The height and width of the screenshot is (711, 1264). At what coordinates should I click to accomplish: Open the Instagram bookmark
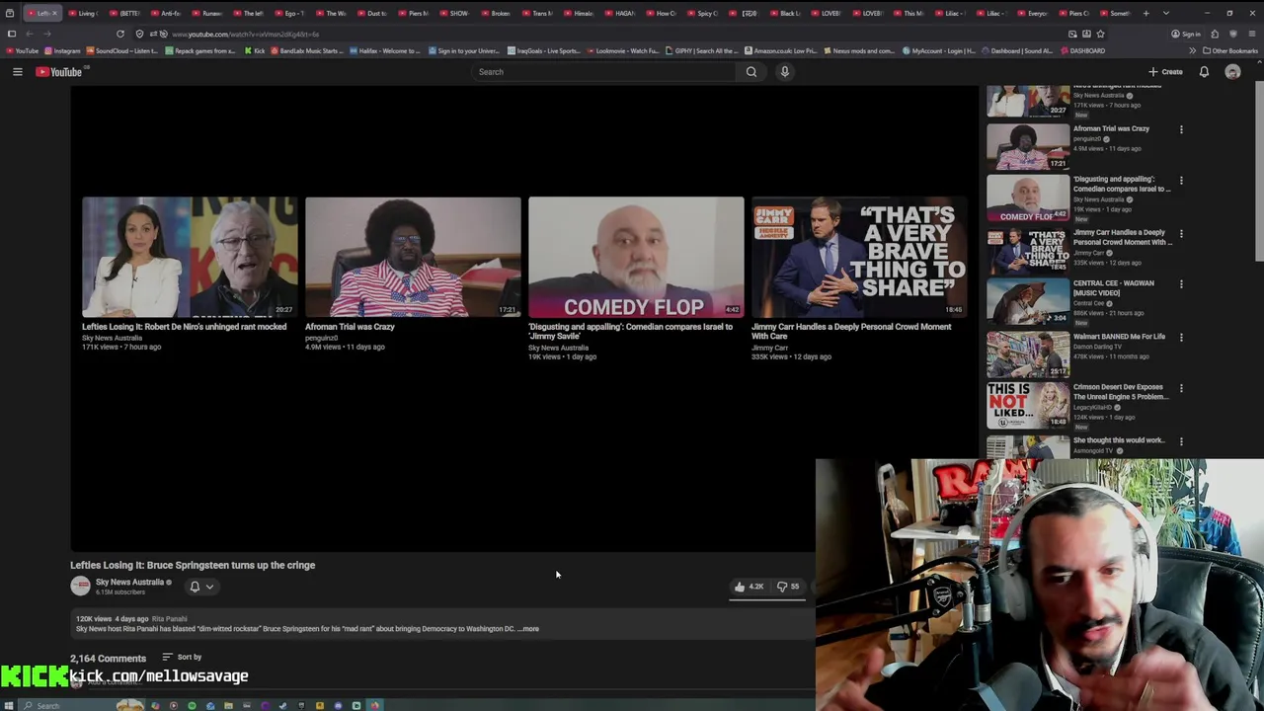62,50
